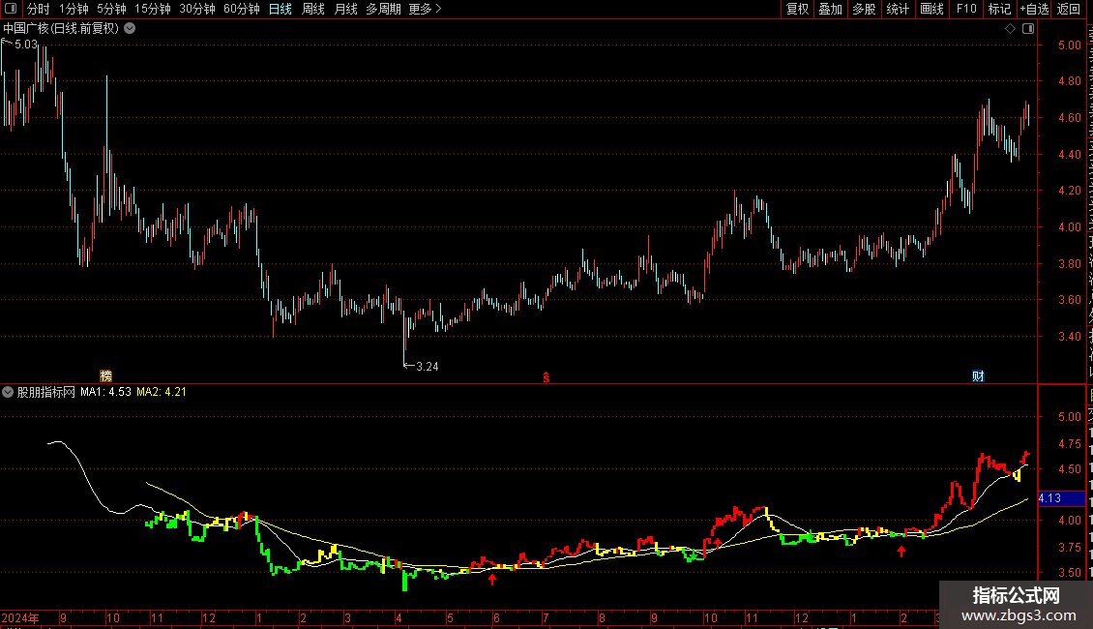
Task: Select the 60分钟 period tab
Action: click(x=241, y=9)
